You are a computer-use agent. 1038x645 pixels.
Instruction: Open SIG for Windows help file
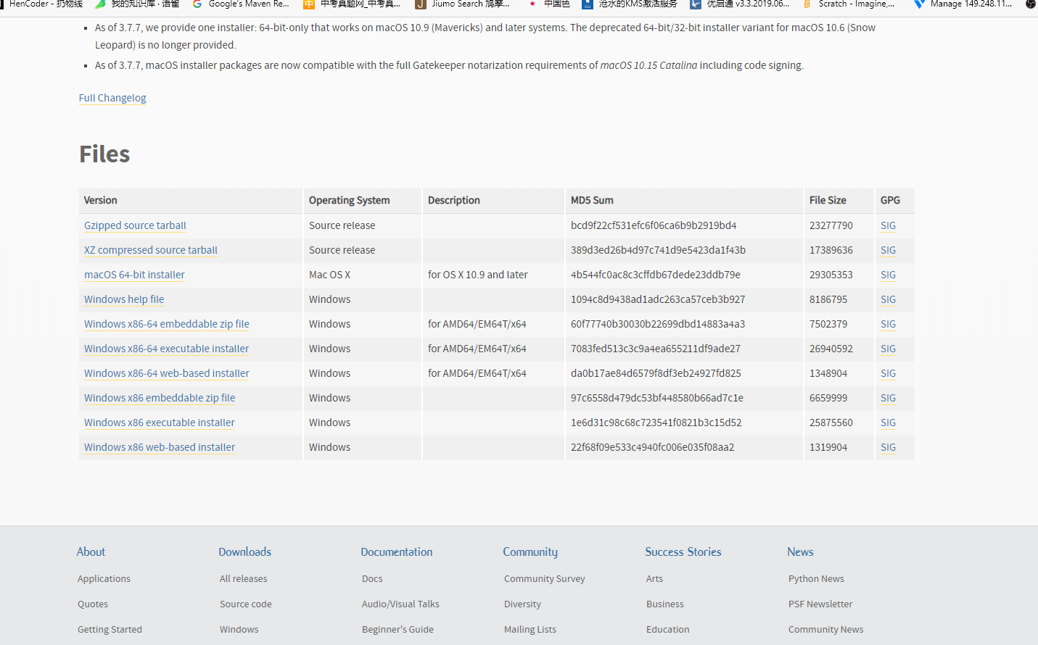(888, 299)
